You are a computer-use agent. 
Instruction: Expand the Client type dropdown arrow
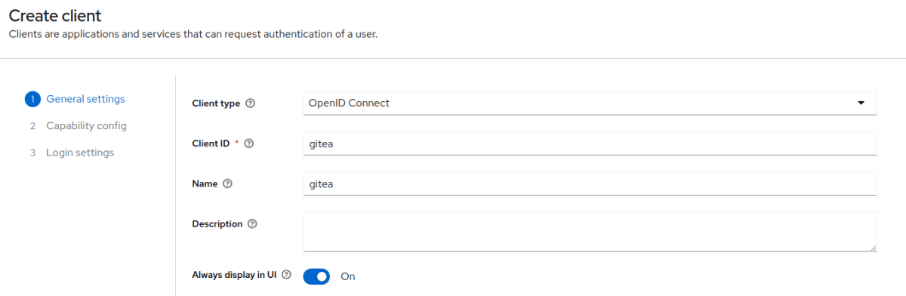pyautogui.click(x=861, y=103)
